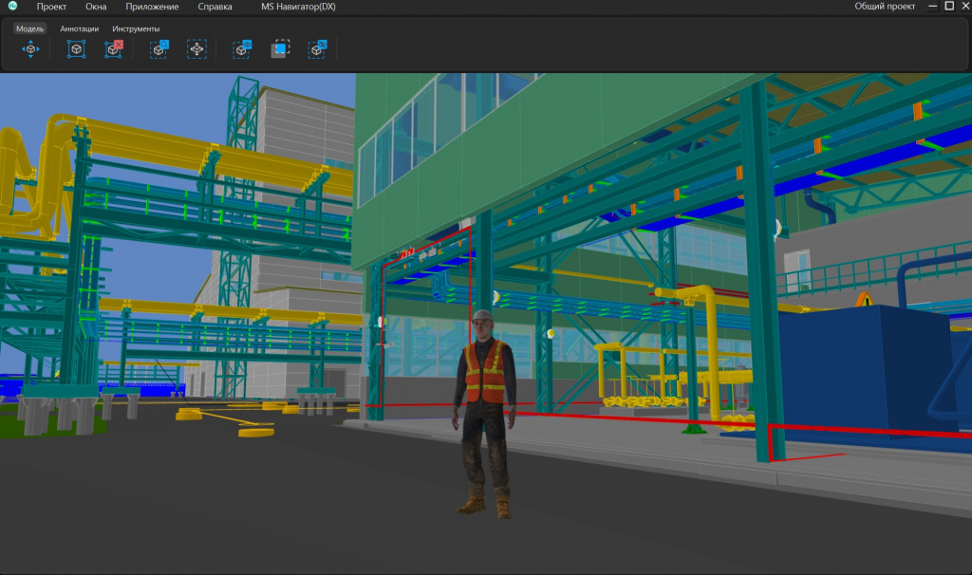972x575 pixels.
Task: Click the overlapping blue squares invert icon
Action: [x=280, y=49]
